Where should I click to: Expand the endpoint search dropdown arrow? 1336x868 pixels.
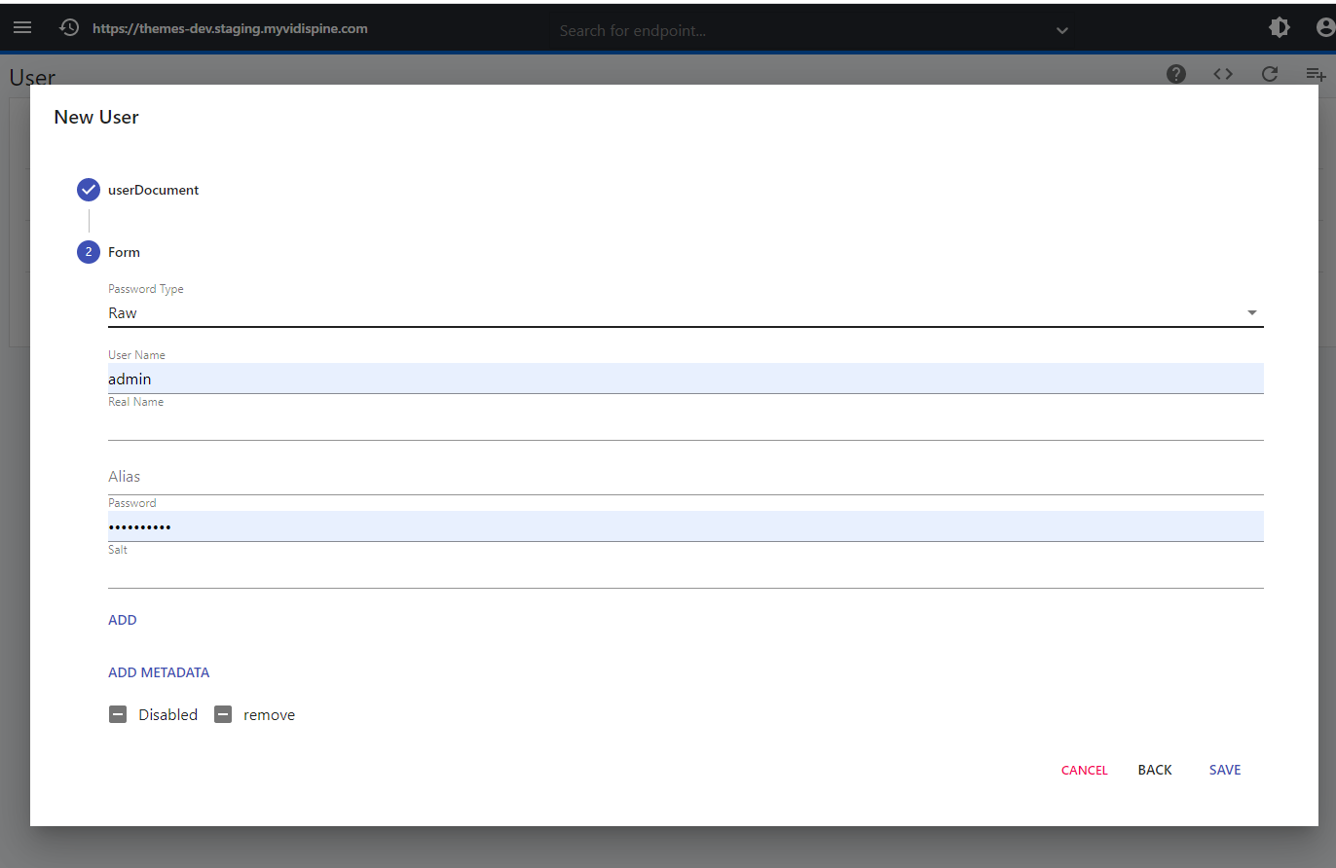pyautogui.click(x=1062, y=30)
